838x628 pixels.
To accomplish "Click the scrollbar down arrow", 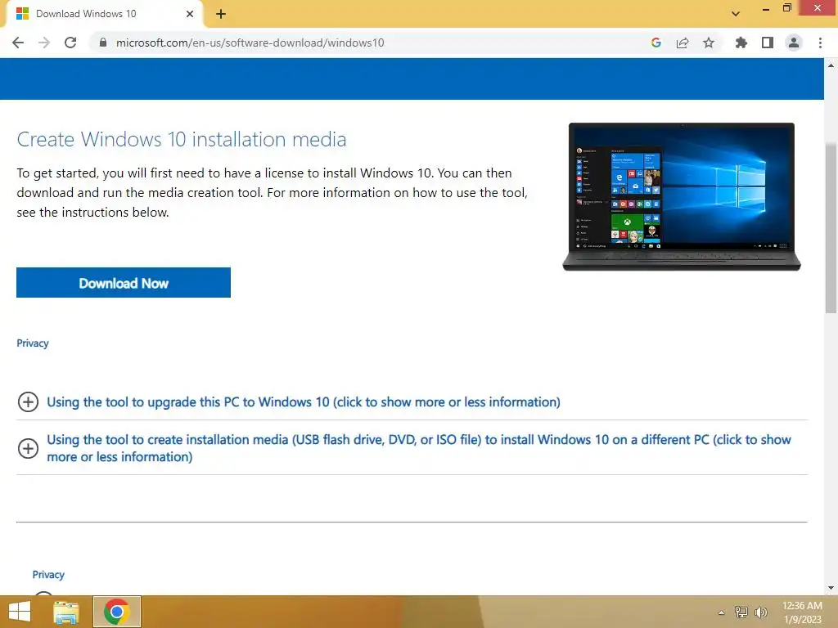I will (x=831, y=588).
